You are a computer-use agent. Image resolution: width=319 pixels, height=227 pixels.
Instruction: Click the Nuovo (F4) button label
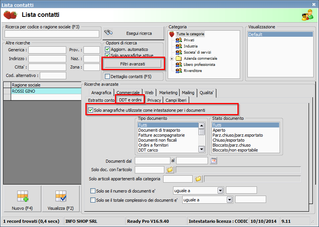click(x=22, y=208)
